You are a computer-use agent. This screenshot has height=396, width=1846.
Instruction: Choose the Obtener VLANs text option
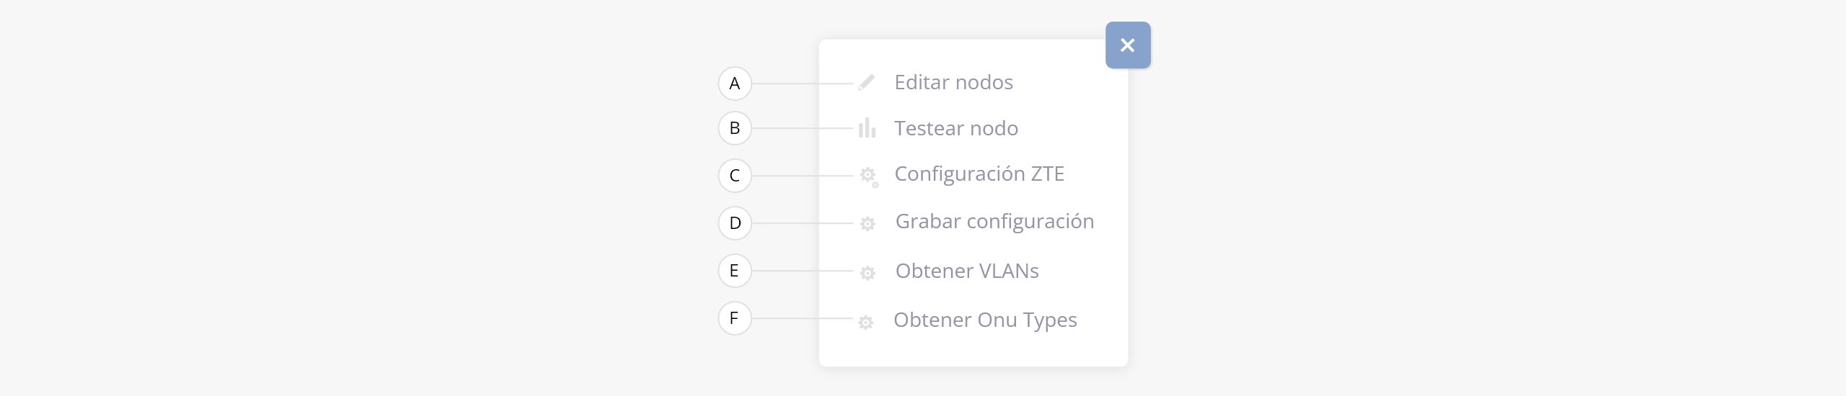pyautogui.click(x=967, y=271)
